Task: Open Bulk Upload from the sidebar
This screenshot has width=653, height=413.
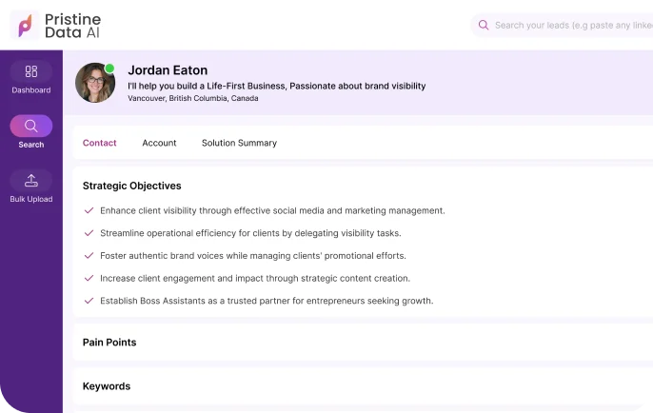Action: 31,187
